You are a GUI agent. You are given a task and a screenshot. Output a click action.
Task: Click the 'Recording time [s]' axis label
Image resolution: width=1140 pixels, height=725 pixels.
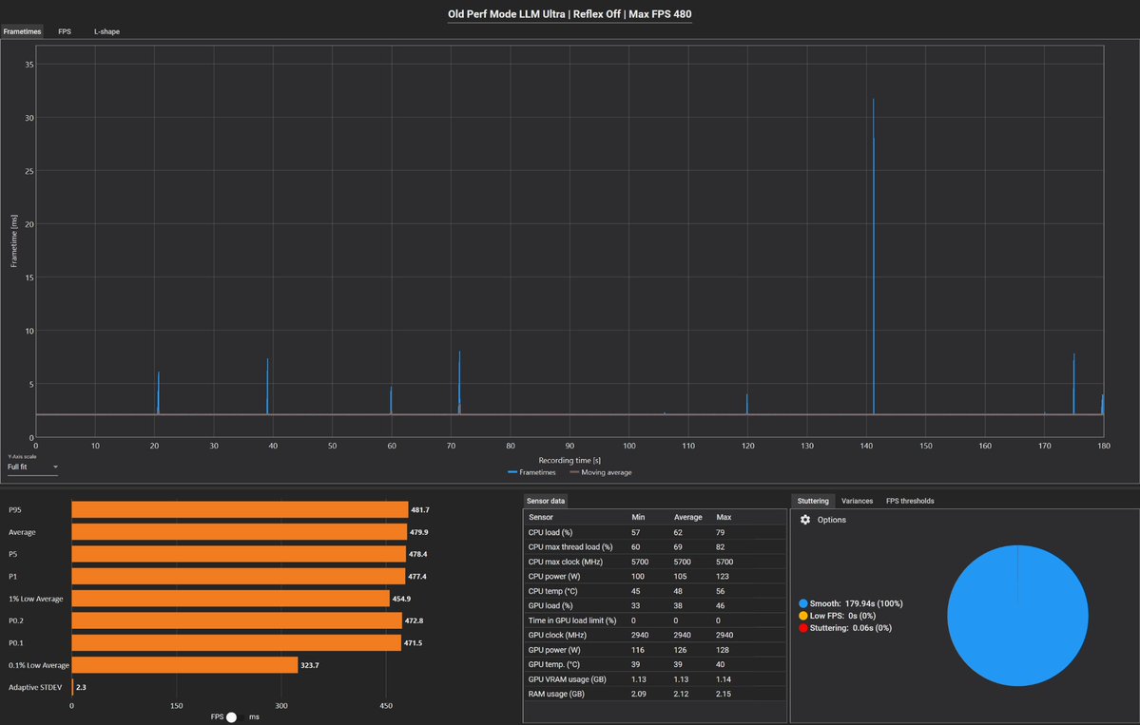point(570,460)
